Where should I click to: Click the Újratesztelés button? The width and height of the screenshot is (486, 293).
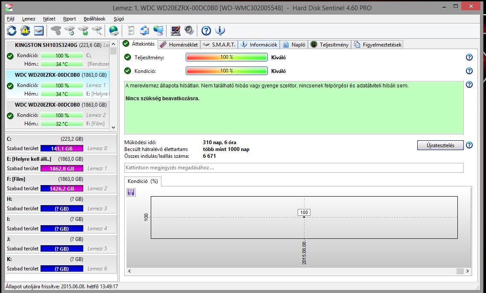point(440,145)
